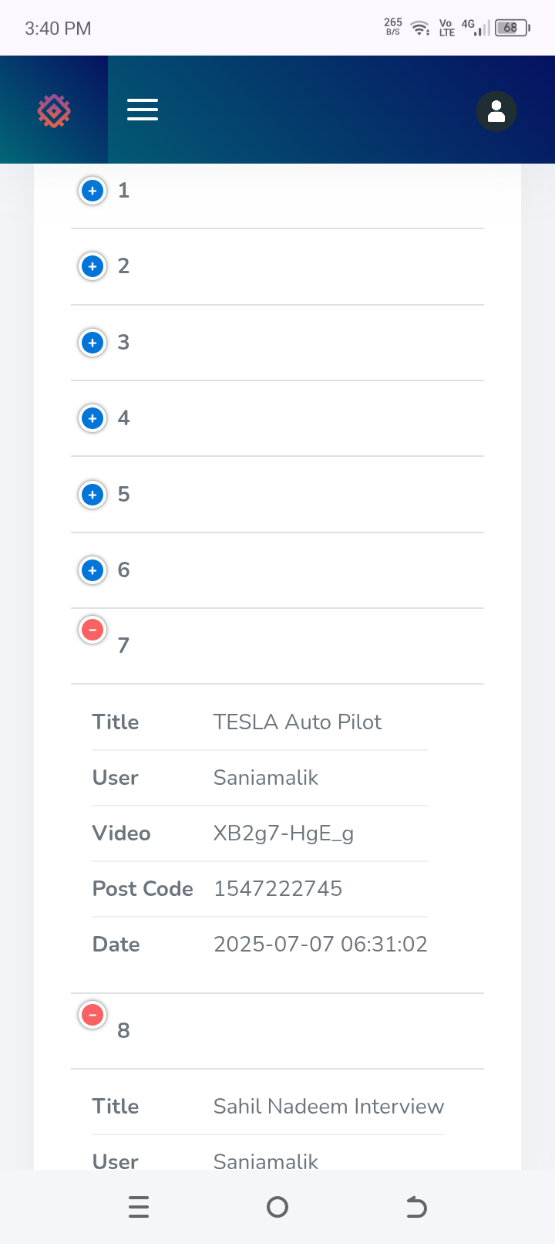This screenshot has height=1244, width=555.
Task: Open the hamburger navigation menu
Action: pos(143,110)
